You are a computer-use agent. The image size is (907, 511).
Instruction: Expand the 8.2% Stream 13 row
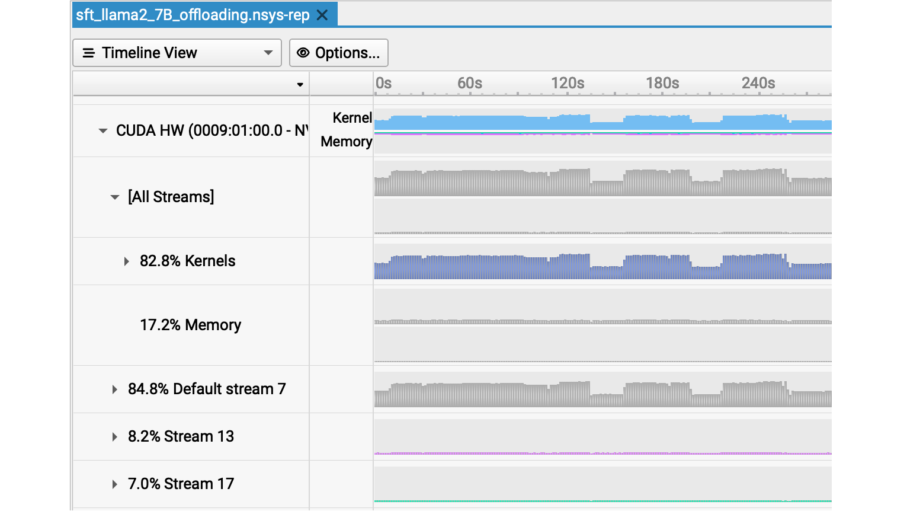pyautogui.click(x=114, y=436)
